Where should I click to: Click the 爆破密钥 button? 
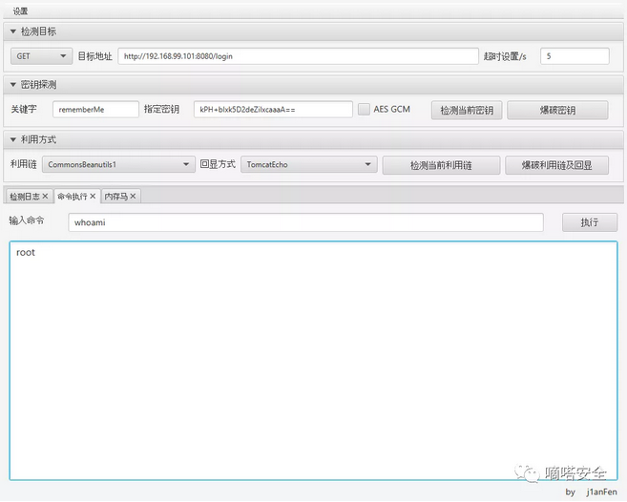[557, 111]
